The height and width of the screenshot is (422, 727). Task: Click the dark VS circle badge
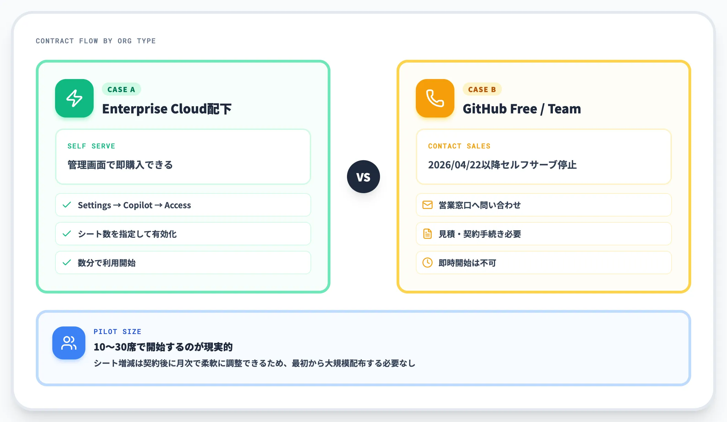[x=363, y=177]
